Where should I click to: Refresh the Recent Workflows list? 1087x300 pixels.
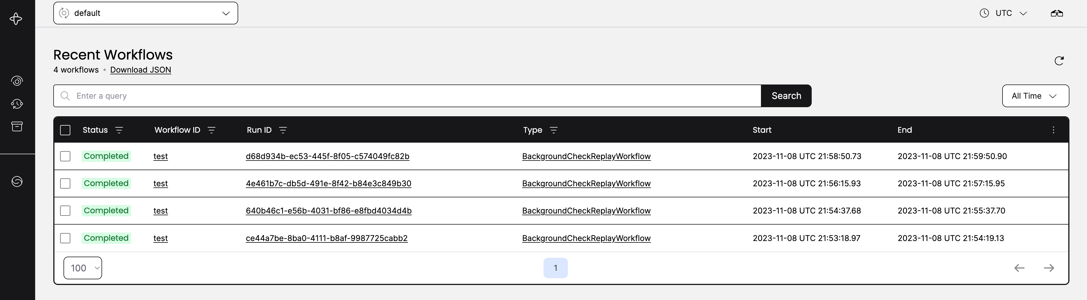(1059, 61)
